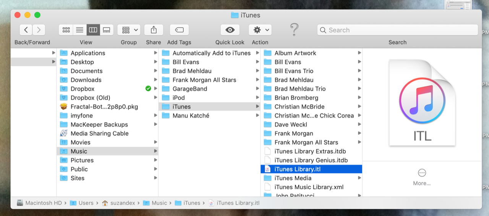Open the Group by dropdown

coord(129,30)
